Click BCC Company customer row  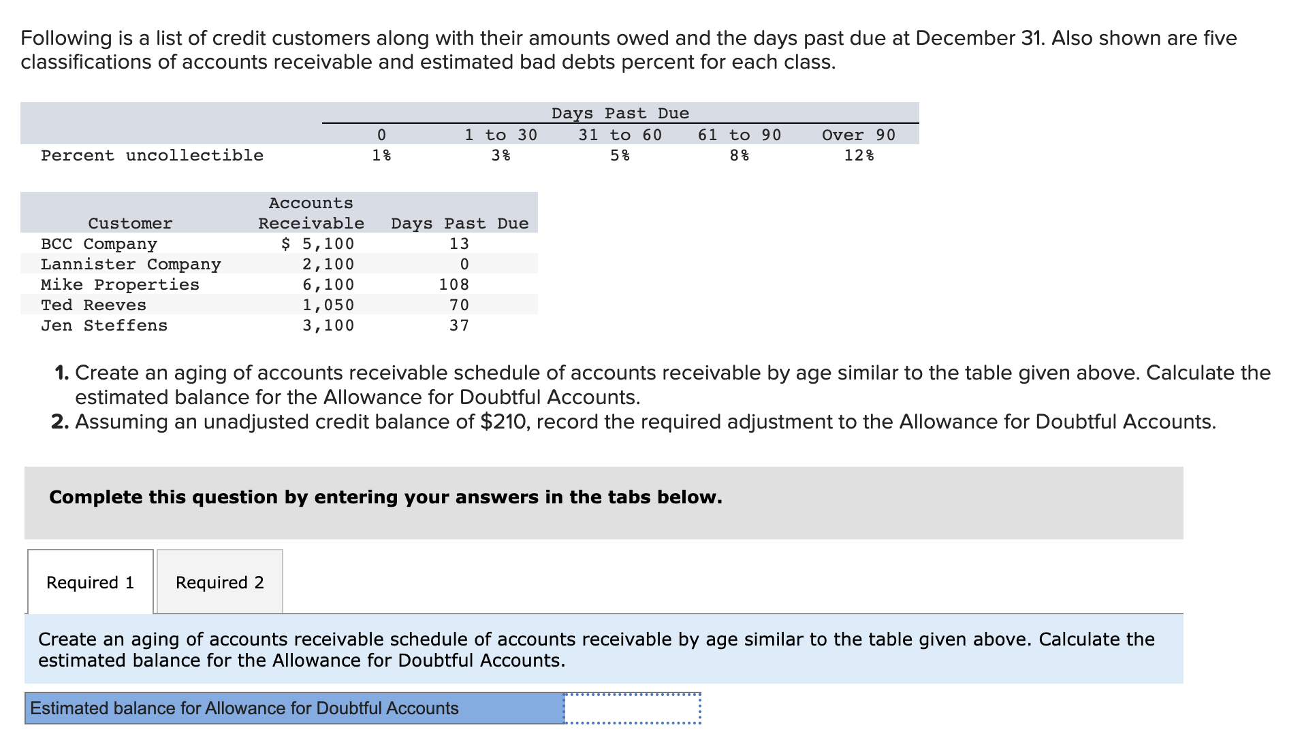[x=279, y=244]
